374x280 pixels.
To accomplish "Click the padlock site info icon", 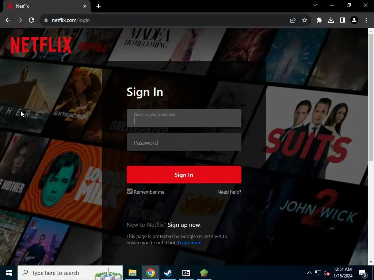I will 46,20.
